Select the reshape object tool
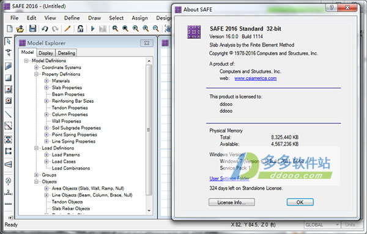Image resolution: width=367 pixels, height=234 pixels. pyautogui.click(x=9, y=53)
